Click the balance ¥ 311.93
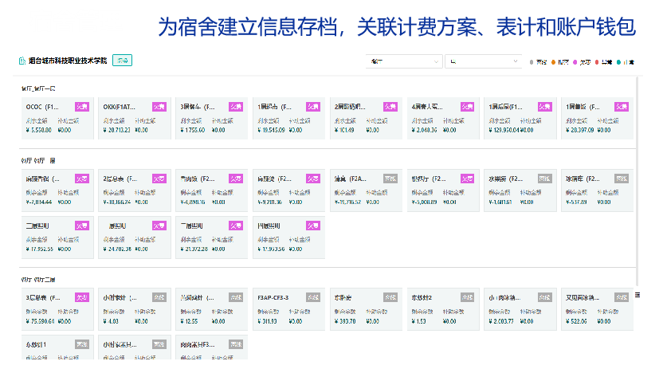The height and width of the screenshot is (369, 663). pyautogui.click(x=267, y=322)
